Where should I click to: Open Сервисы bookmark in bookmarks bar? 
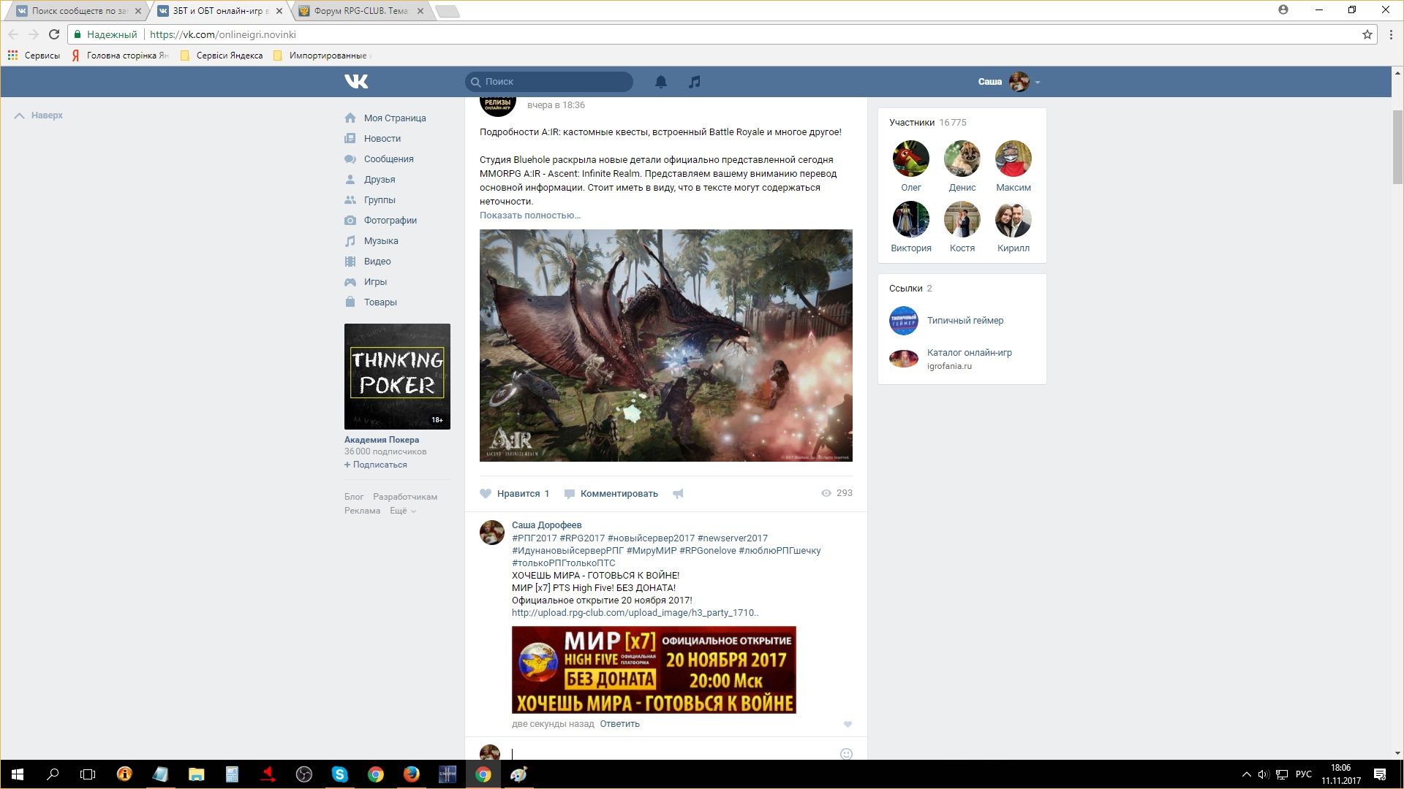tap(34, 56)
